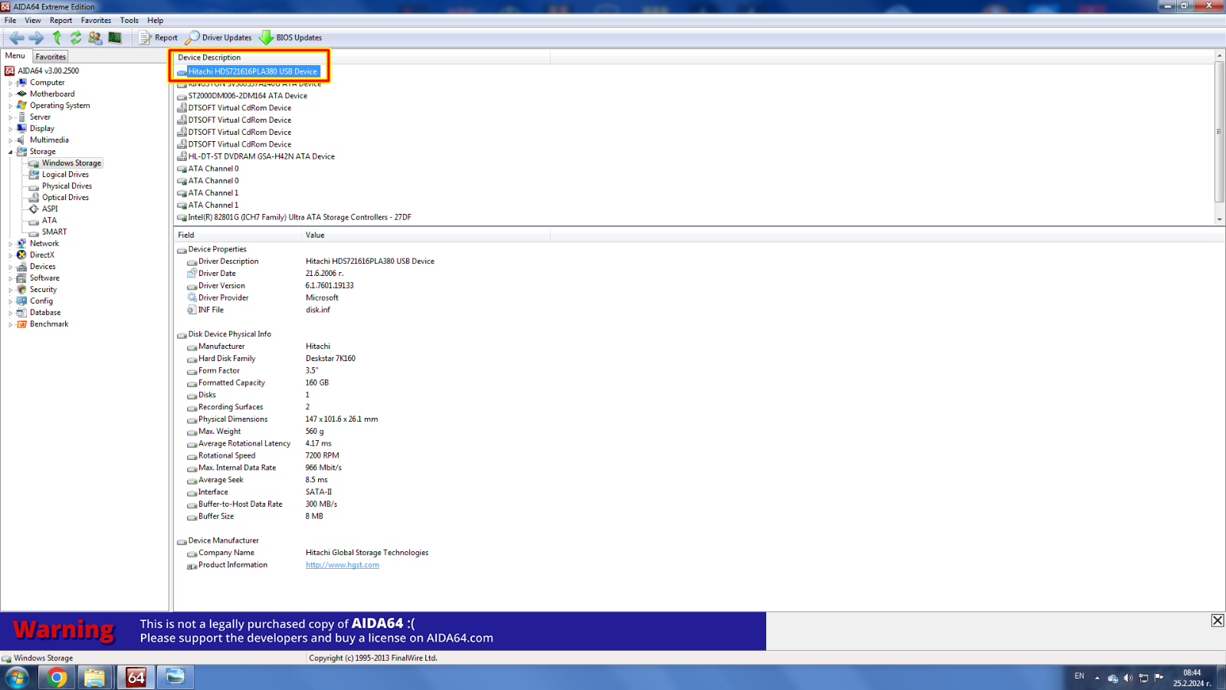1226x690 pixels.
Task: Click the Rotational Speed value 7200 RPM
Action: [x=323, y=455]
